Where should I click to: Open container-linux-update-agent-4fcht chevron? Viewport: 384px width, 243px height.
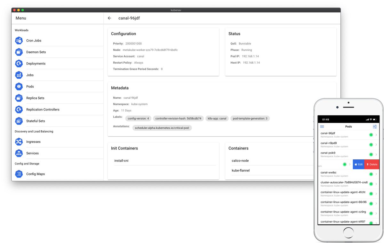376,194
